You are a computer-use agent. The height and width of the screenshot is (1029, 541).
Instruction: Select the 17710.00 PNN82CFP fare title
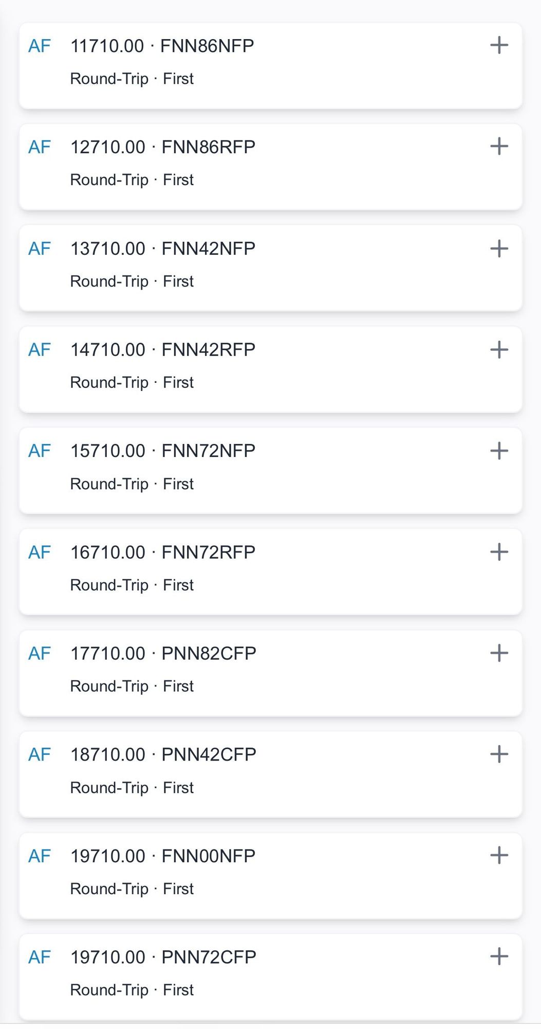[163, 653]
